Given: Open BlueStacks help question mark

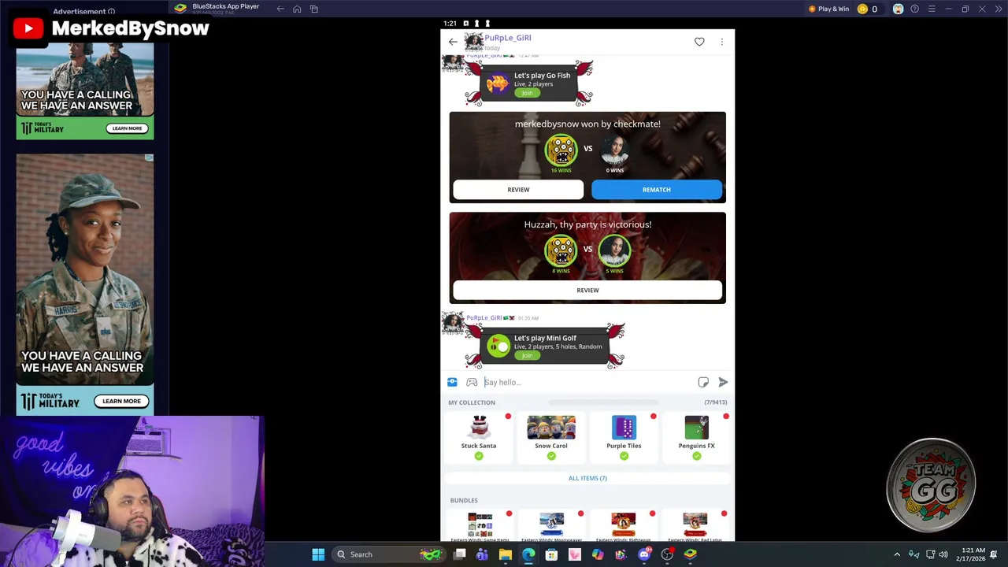Looking at the screenshot, I should pos(914,9).
